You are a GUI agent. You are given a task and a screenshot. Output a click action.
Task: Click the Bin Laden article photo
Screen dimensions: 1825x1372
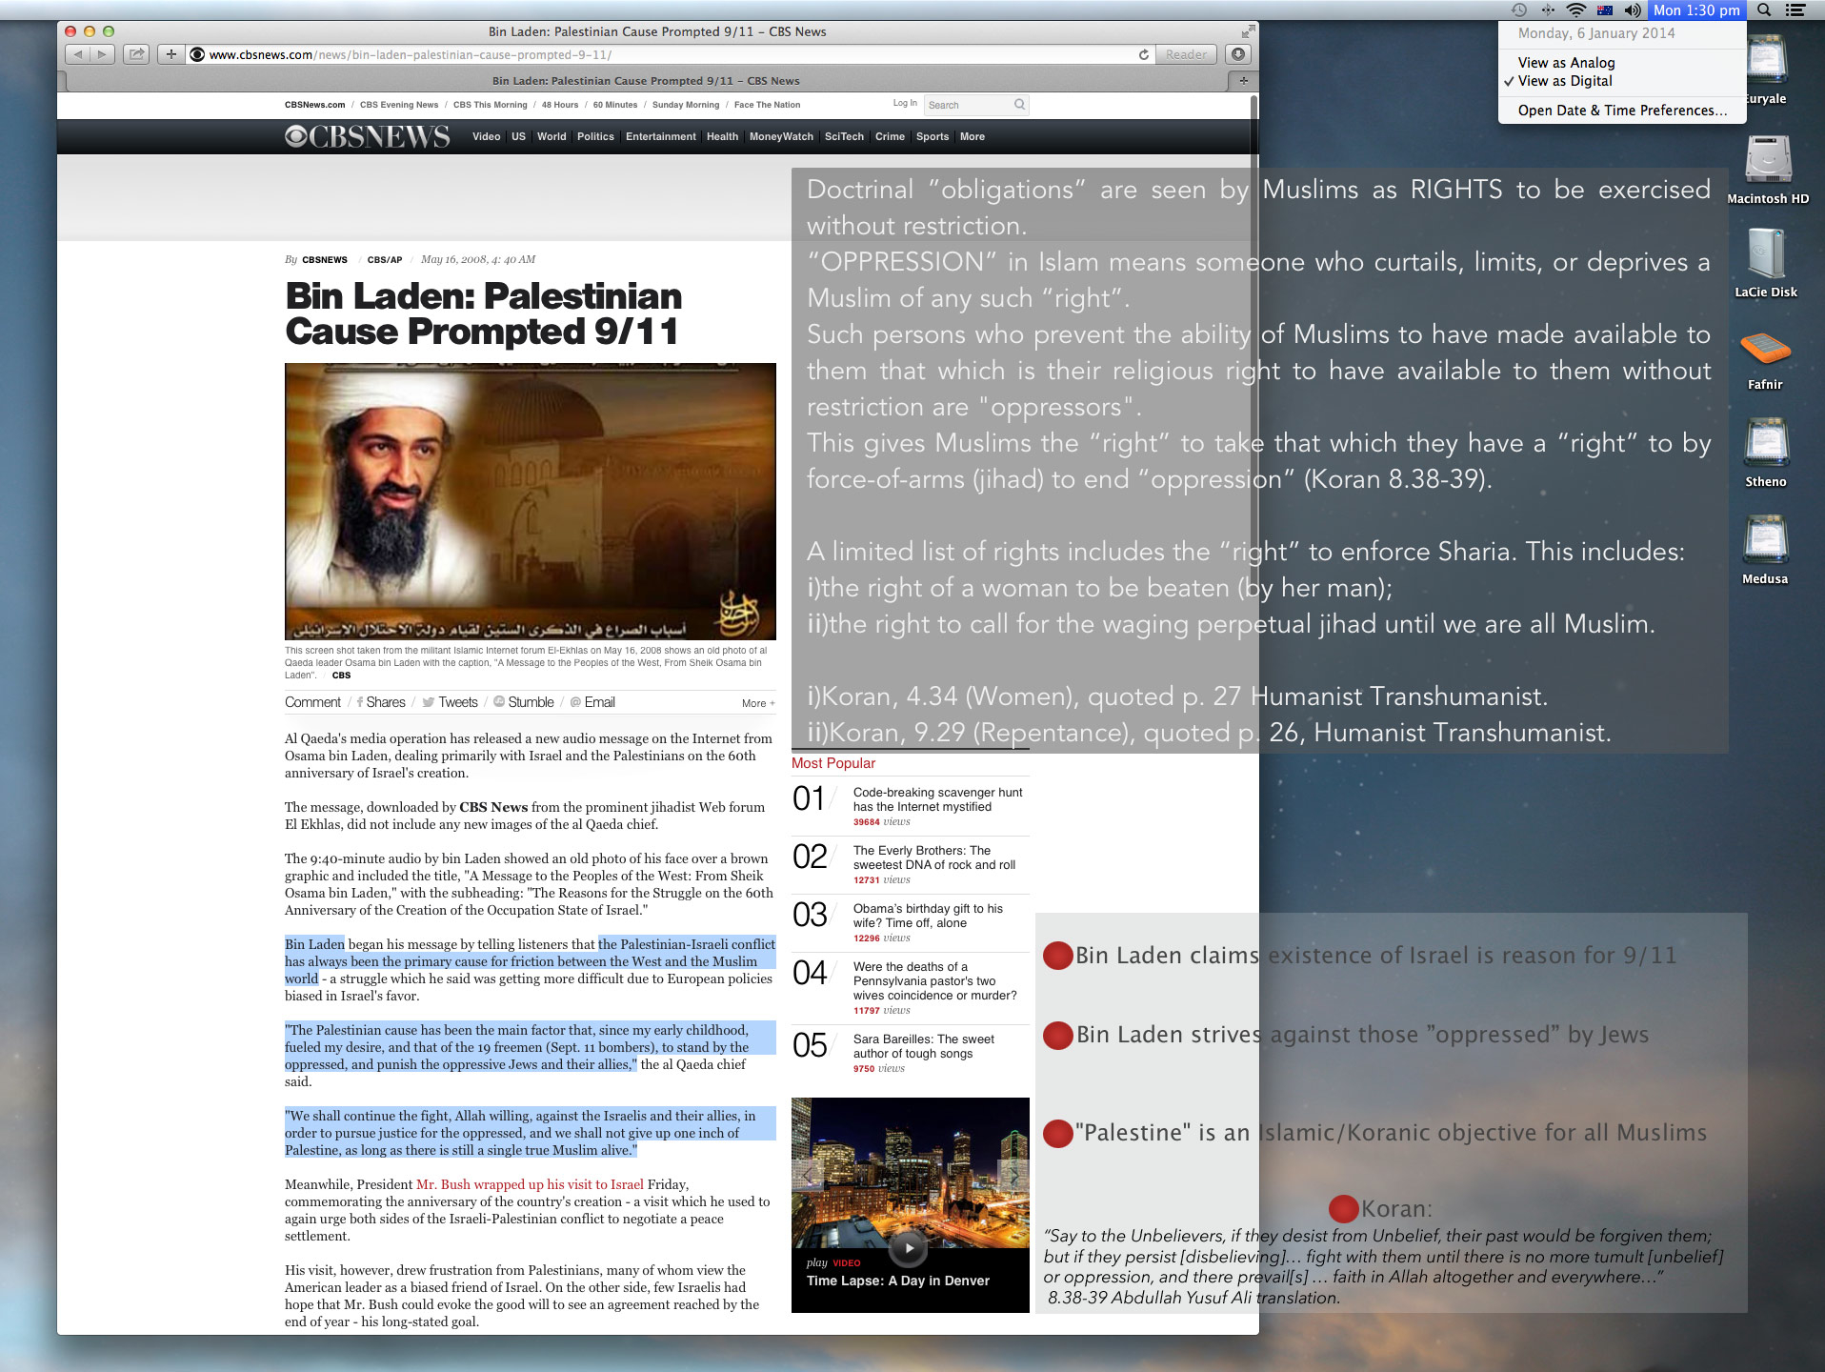click(x=531, y=501)
